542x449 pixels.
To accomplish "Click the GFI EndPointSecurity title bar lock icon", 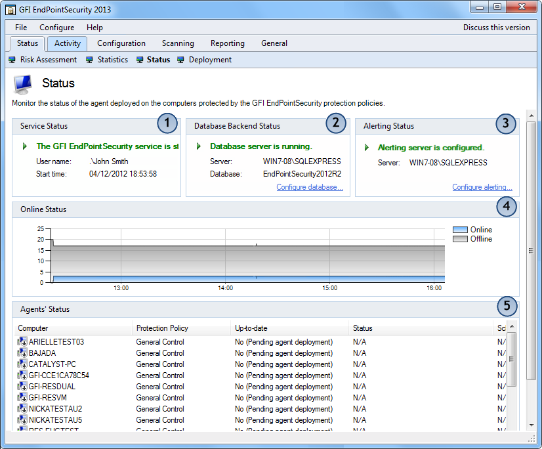I will coord(10,10).
